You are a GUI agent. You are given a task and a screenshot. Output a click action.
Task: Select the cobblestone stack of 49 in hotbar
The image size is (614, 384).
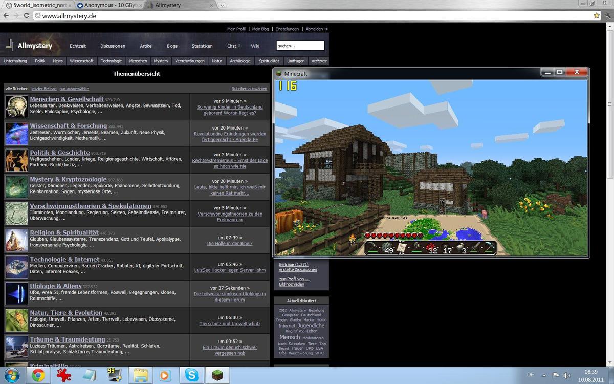[x=388, y=248]
